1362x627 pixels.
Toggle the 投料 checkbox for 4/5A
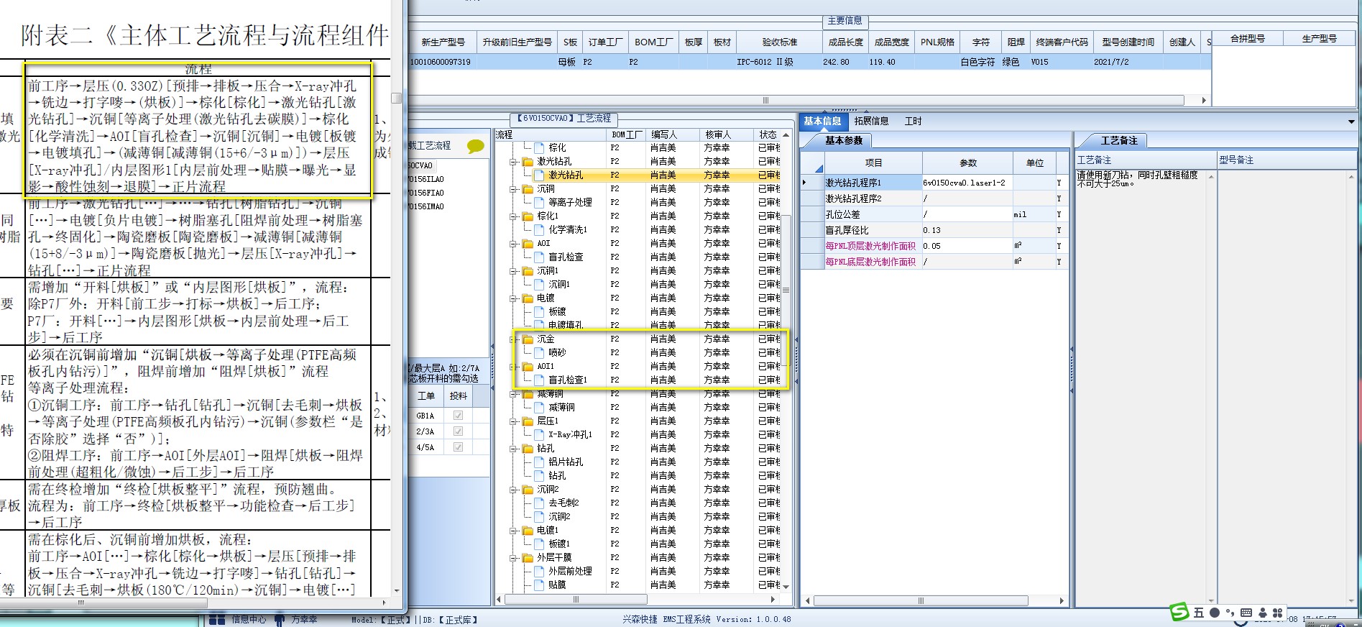[458, 447]
